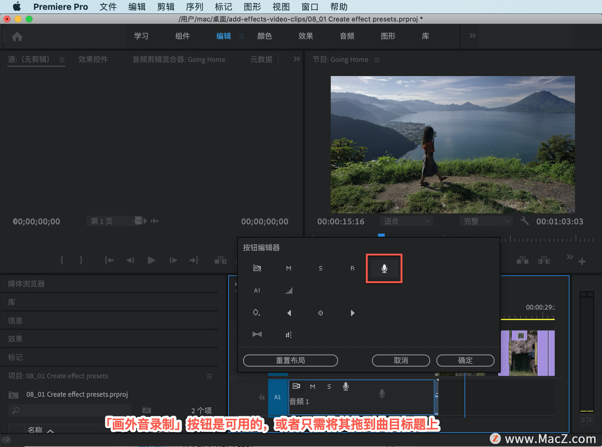This screenshot has width=602, height=447.
Task: Mute audio track A1 with M button
Action: coord(313,387)
